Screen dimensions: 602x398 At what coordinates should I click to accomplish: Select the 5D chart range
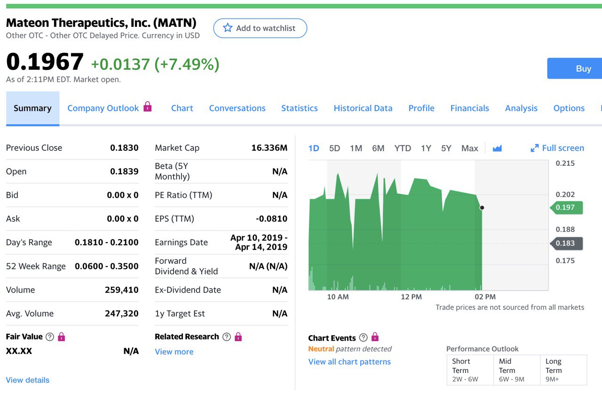point(334,148)
